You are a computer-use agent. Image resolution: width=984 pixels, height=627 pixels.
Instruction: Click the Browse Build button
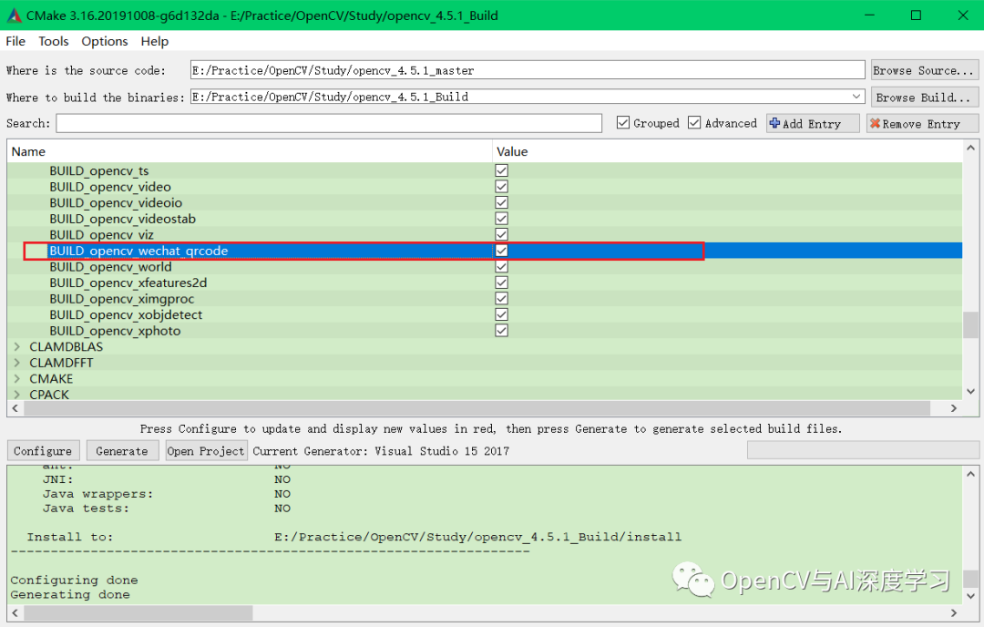point(925,98)
